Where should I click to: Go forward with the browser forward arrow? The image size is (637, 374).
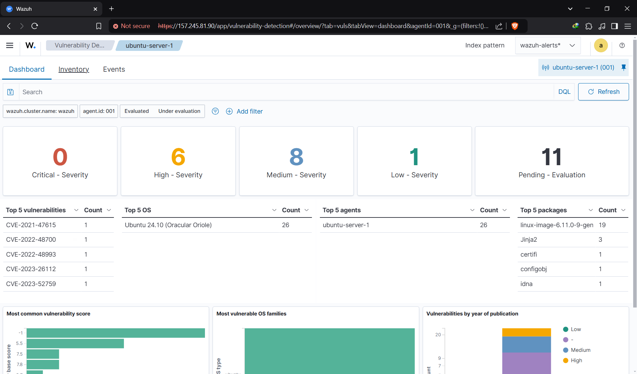[21, 26]
